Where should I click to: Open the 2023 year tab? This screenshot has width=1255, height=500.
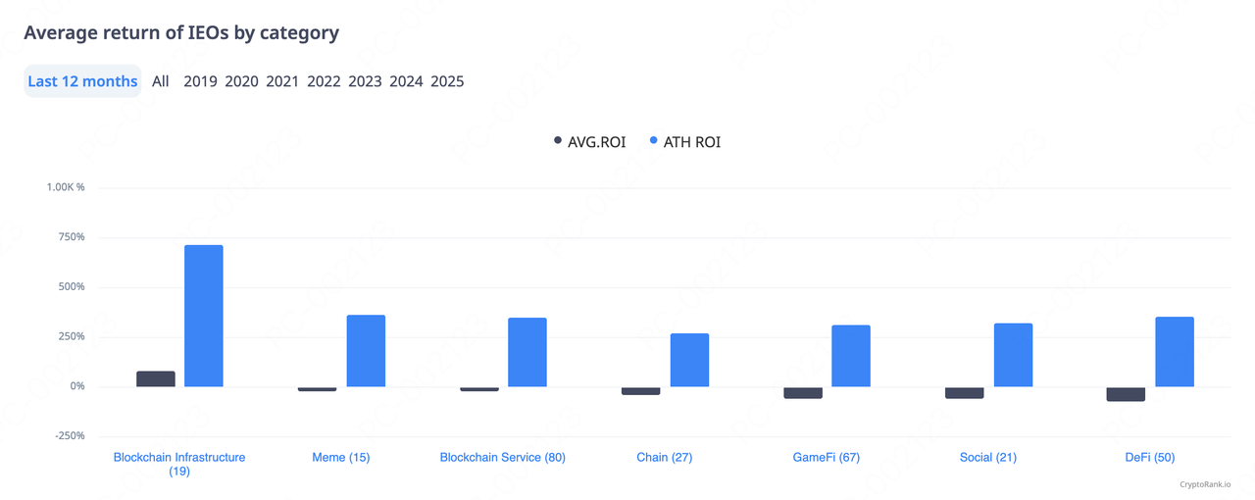tap(365, 81)
